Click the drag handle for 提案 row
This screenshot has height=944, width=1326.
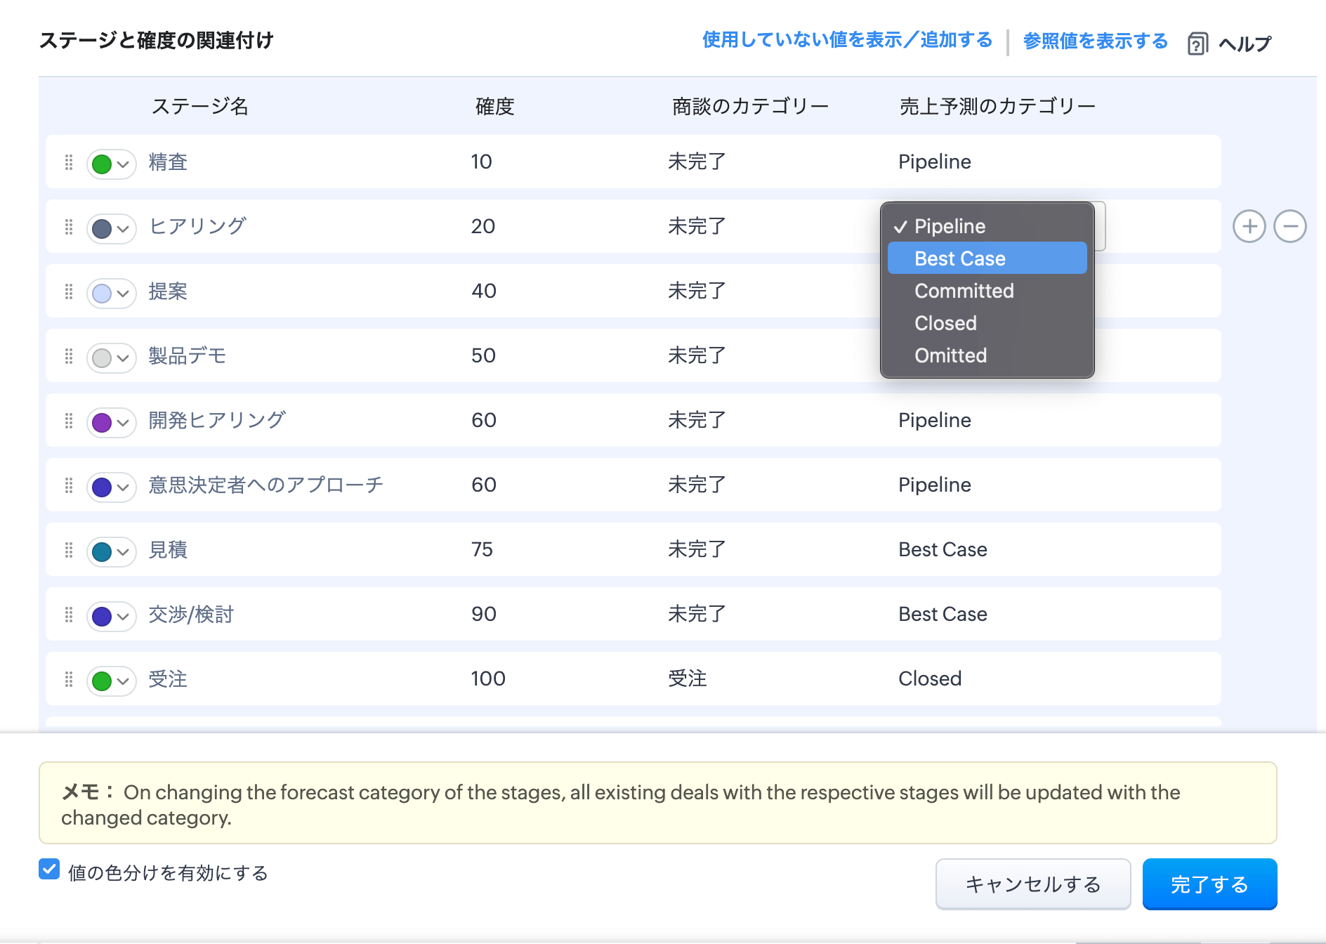click(x=69, y=291)
